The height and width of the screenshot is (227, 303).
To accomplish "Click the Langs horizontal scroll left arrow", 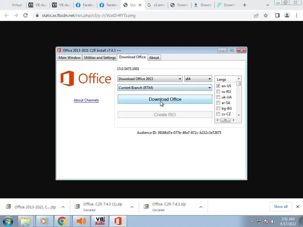I will 217,120.
